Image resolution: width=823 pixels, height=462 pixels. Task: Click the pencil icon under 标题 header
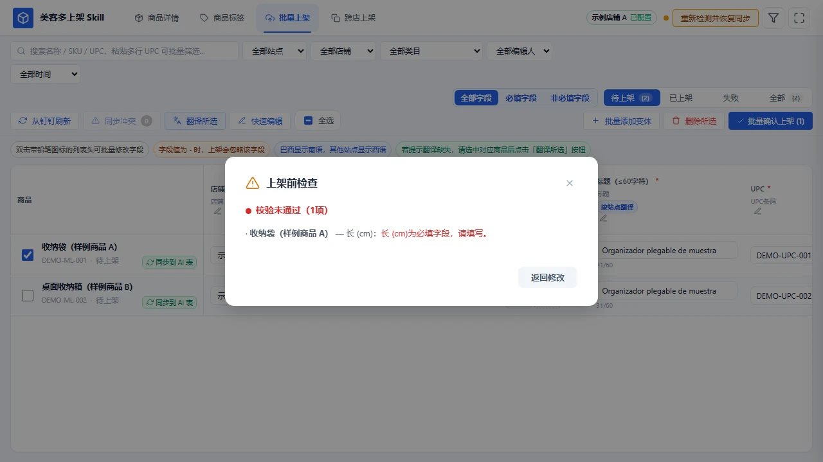(603, 218)
